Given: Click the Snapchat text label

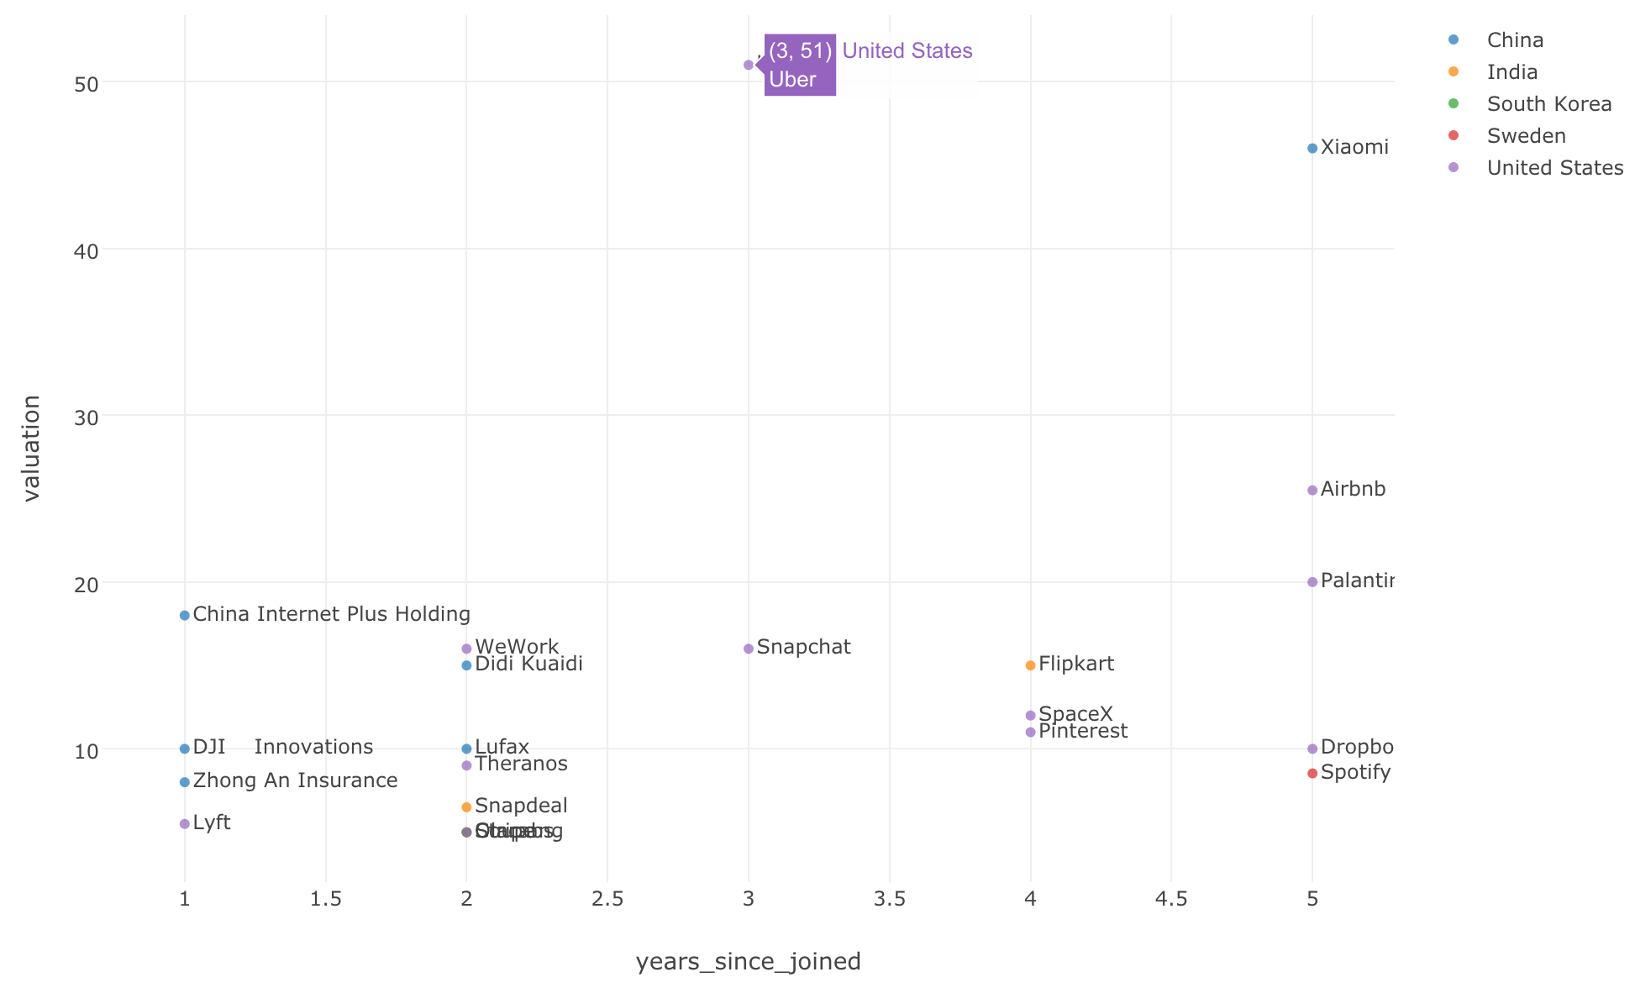Looking at the screenshot, I should (x=804, y=647).
